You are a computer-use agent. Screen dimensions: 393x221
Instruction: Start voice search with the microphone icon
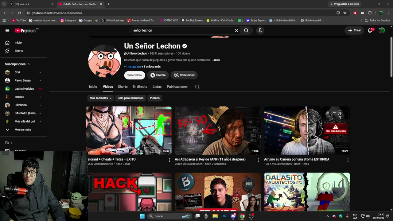click(260, 30)
